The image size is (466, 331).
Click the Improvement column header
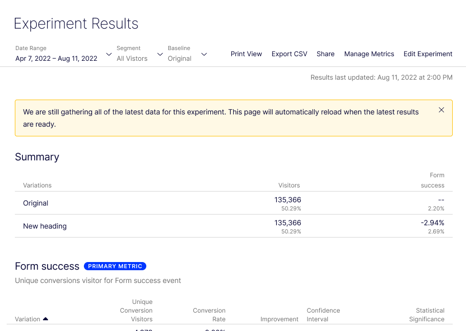point(279,319)
